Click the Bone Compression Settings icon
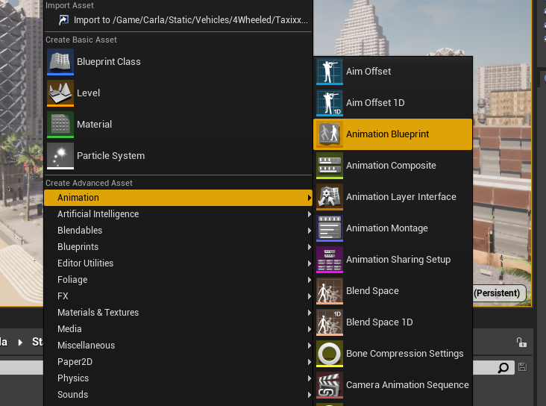 [x=330, y=354]
